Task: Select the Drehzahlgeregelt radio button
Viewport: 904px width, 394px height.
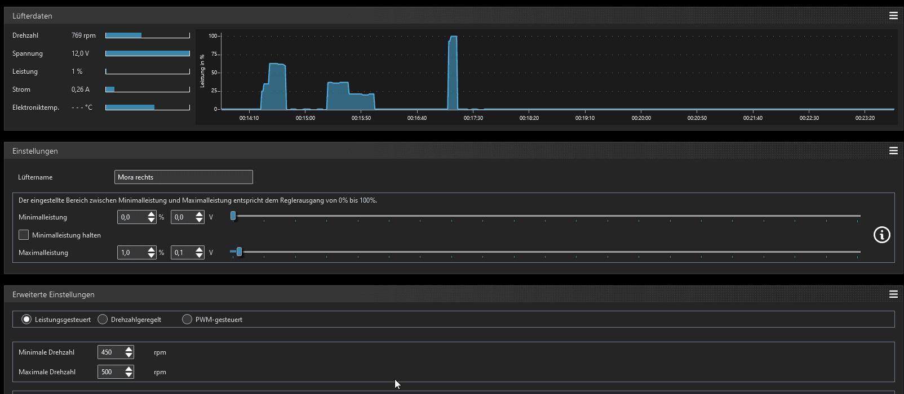Action: (x=103, y=319)
